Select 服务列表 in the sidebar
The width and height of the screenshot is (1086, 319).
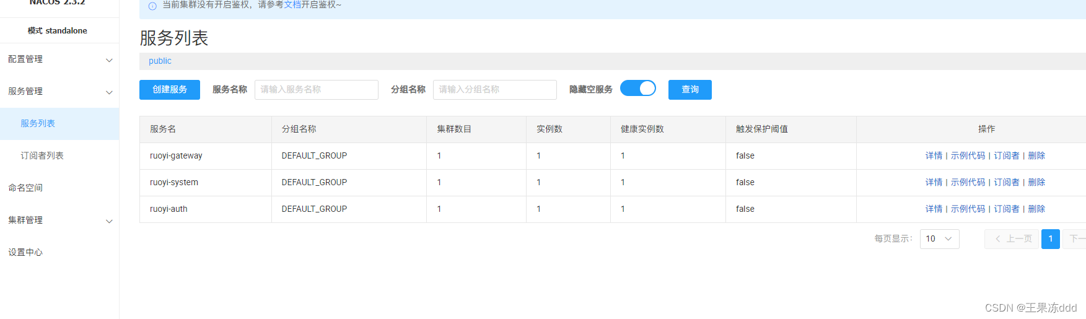59,124
